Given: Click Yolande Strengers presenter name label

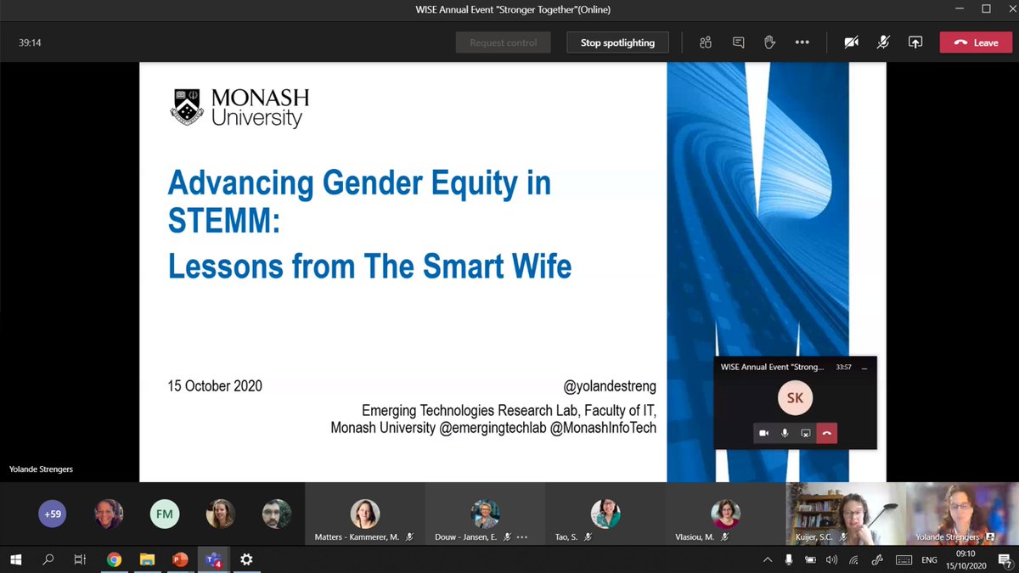Looking at the screenshot, I should 41,469.
